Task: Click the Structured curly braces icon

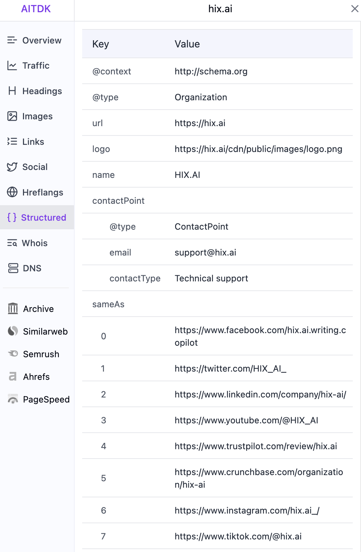Action: (x=12, y=217)
